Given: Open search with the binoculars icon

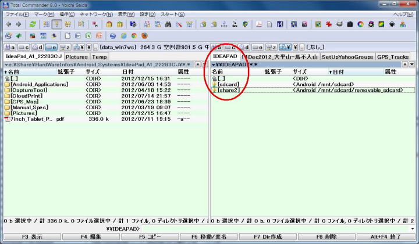Looking at the screenshot, I should (168, 24).
